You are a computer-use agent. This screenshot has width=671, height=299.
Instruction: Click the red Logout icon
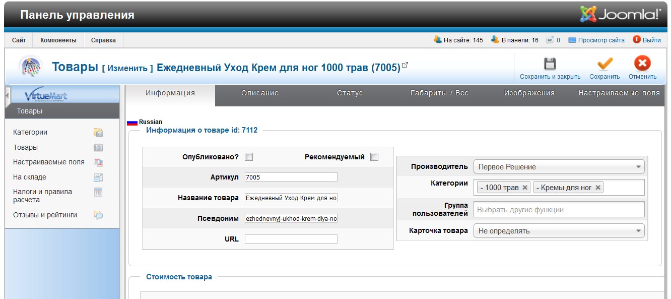coord(637,39)
